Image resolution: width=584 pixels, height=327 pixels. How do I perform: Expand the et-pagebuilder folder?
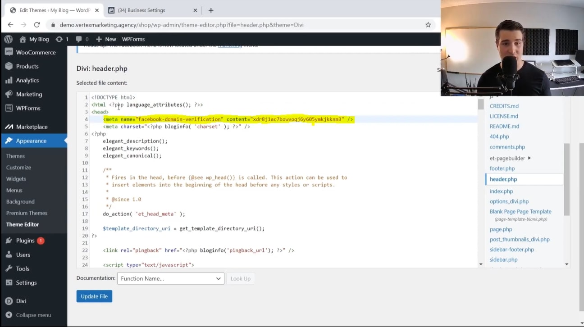[510, 158]
